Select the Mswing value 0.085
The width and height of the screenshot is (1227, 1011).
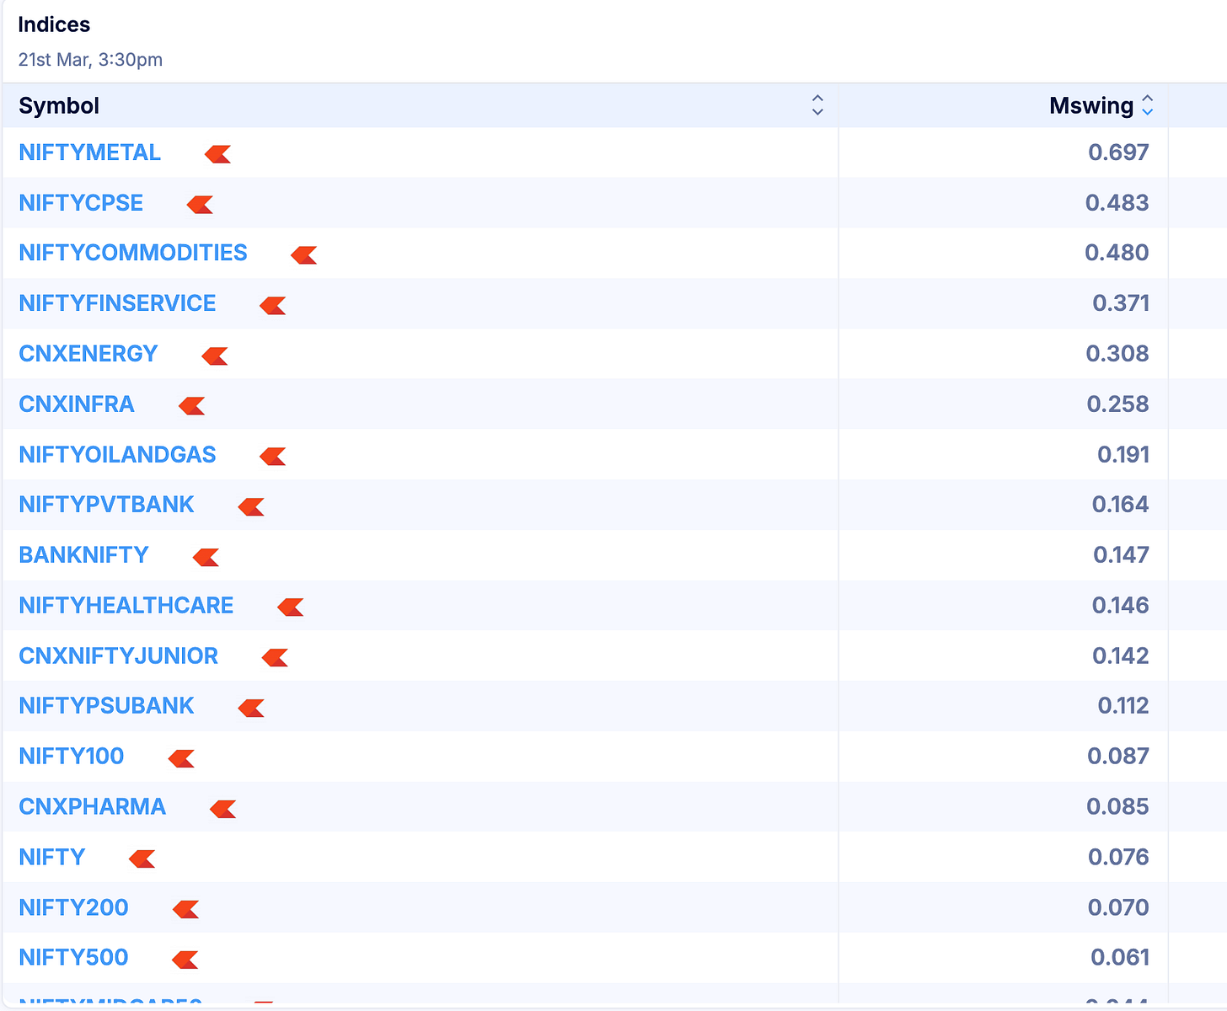[x=1117, y=807]
